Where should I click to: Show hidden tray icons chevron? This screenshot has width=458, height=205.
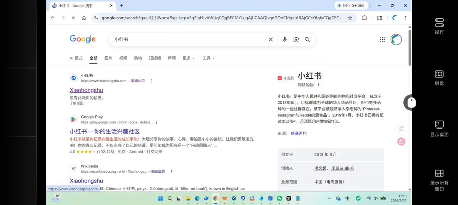tap(329, 198)
